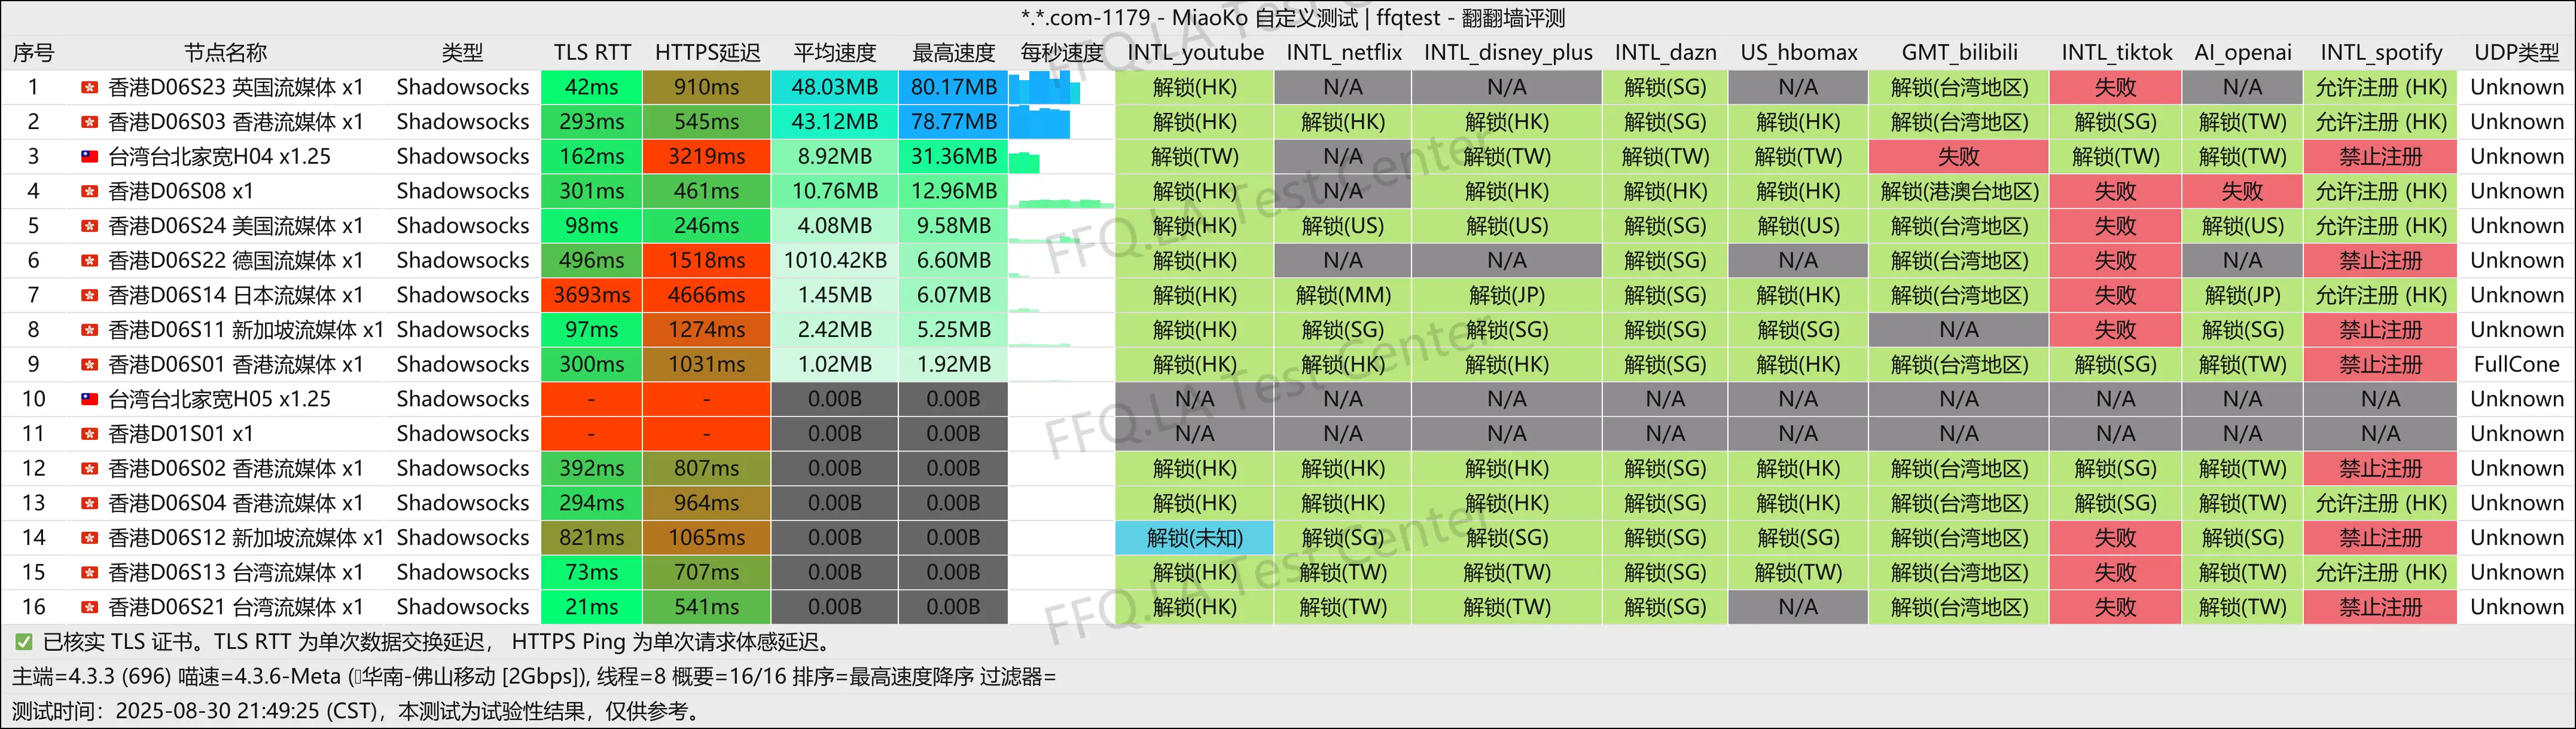
Task: Click the title text MiaoKo 自定义测试
Action: [x=1264, y=18]
